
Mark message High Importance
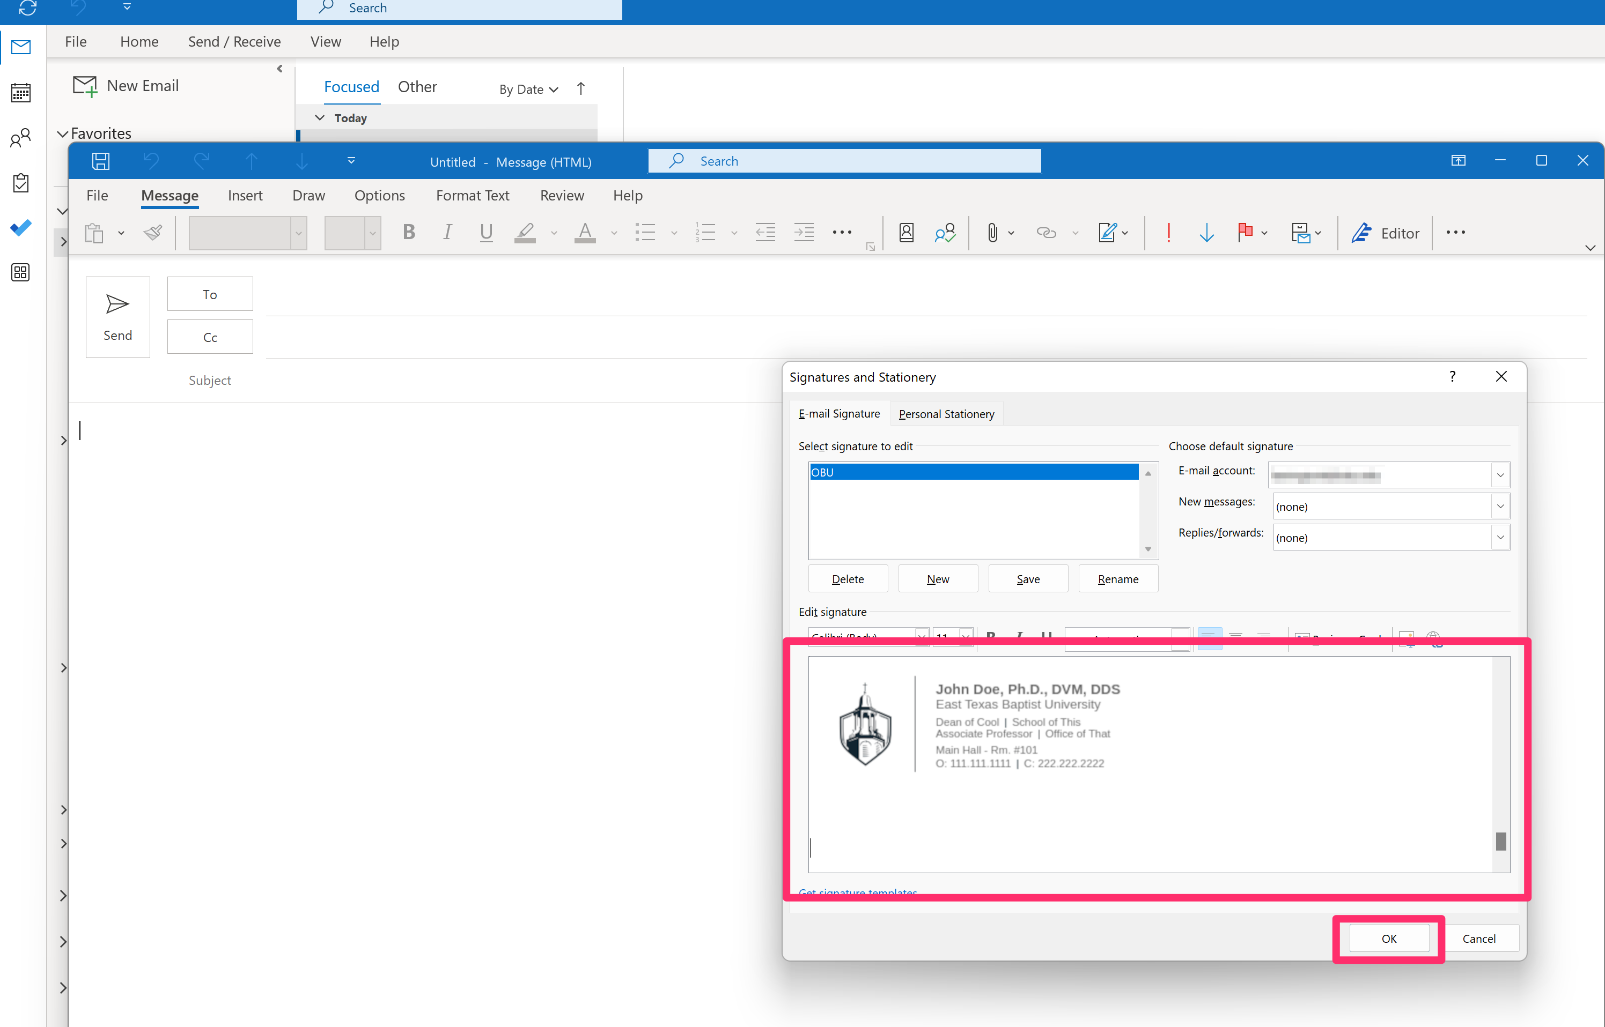coord(1168,232)
